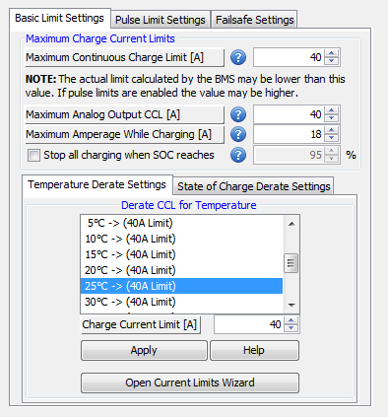Image resolution: width=388 pixels, height=417 pixels.
Task: Increase Maximum Amperage While Charging value
Action: 332,130
